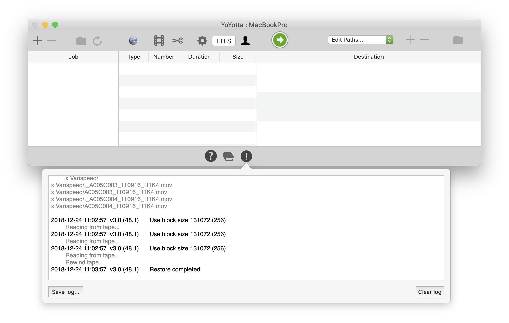Open the tape drive icon
Image resolution: width=509 pixels, height=323 pixels.
(x=228, y=156)
